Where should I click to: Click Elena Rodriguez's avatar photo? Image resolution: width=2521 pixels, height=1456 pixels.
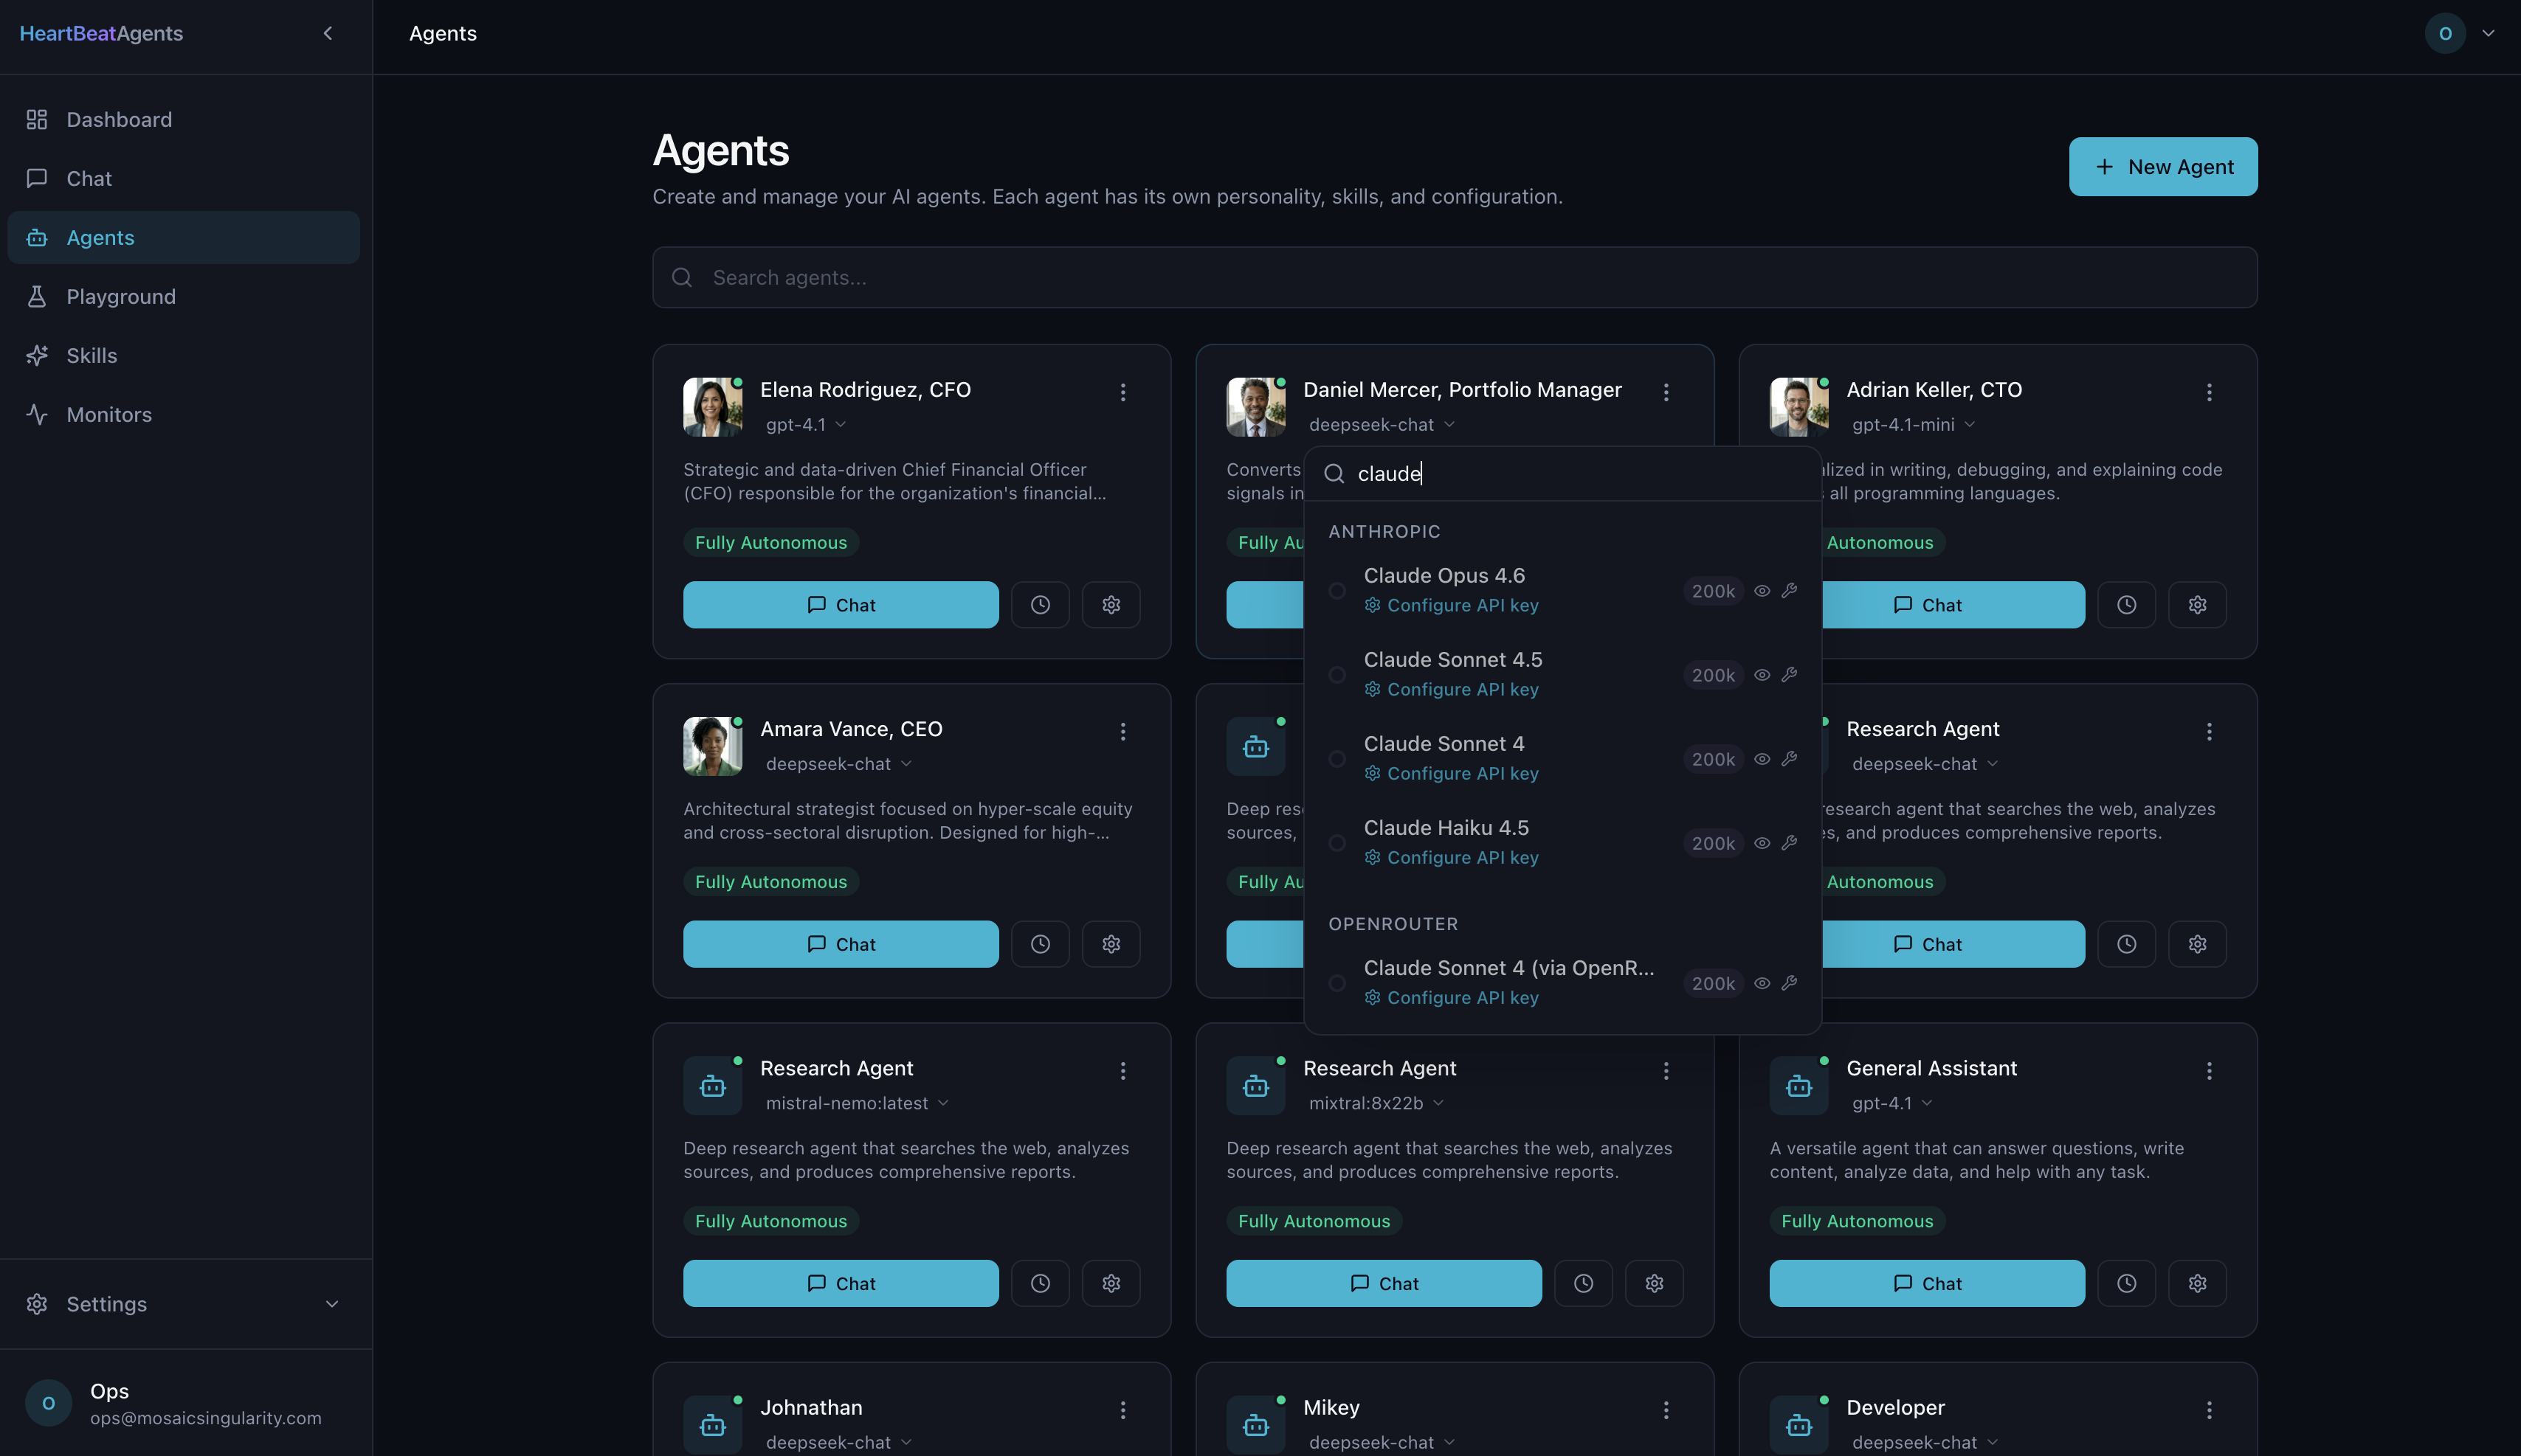click(712, 407)
